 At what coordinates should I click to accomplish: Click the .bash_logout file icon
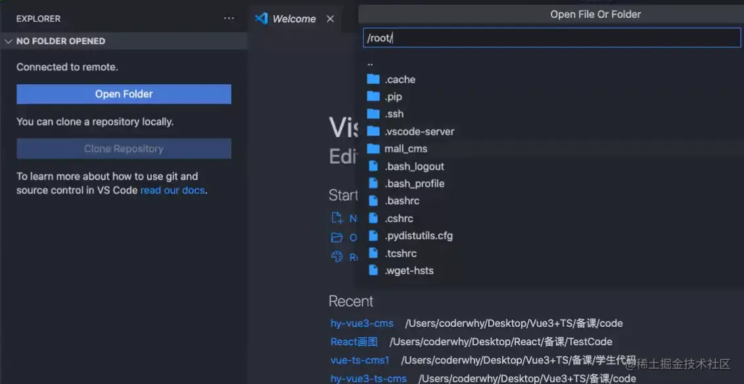coord(374,166)
